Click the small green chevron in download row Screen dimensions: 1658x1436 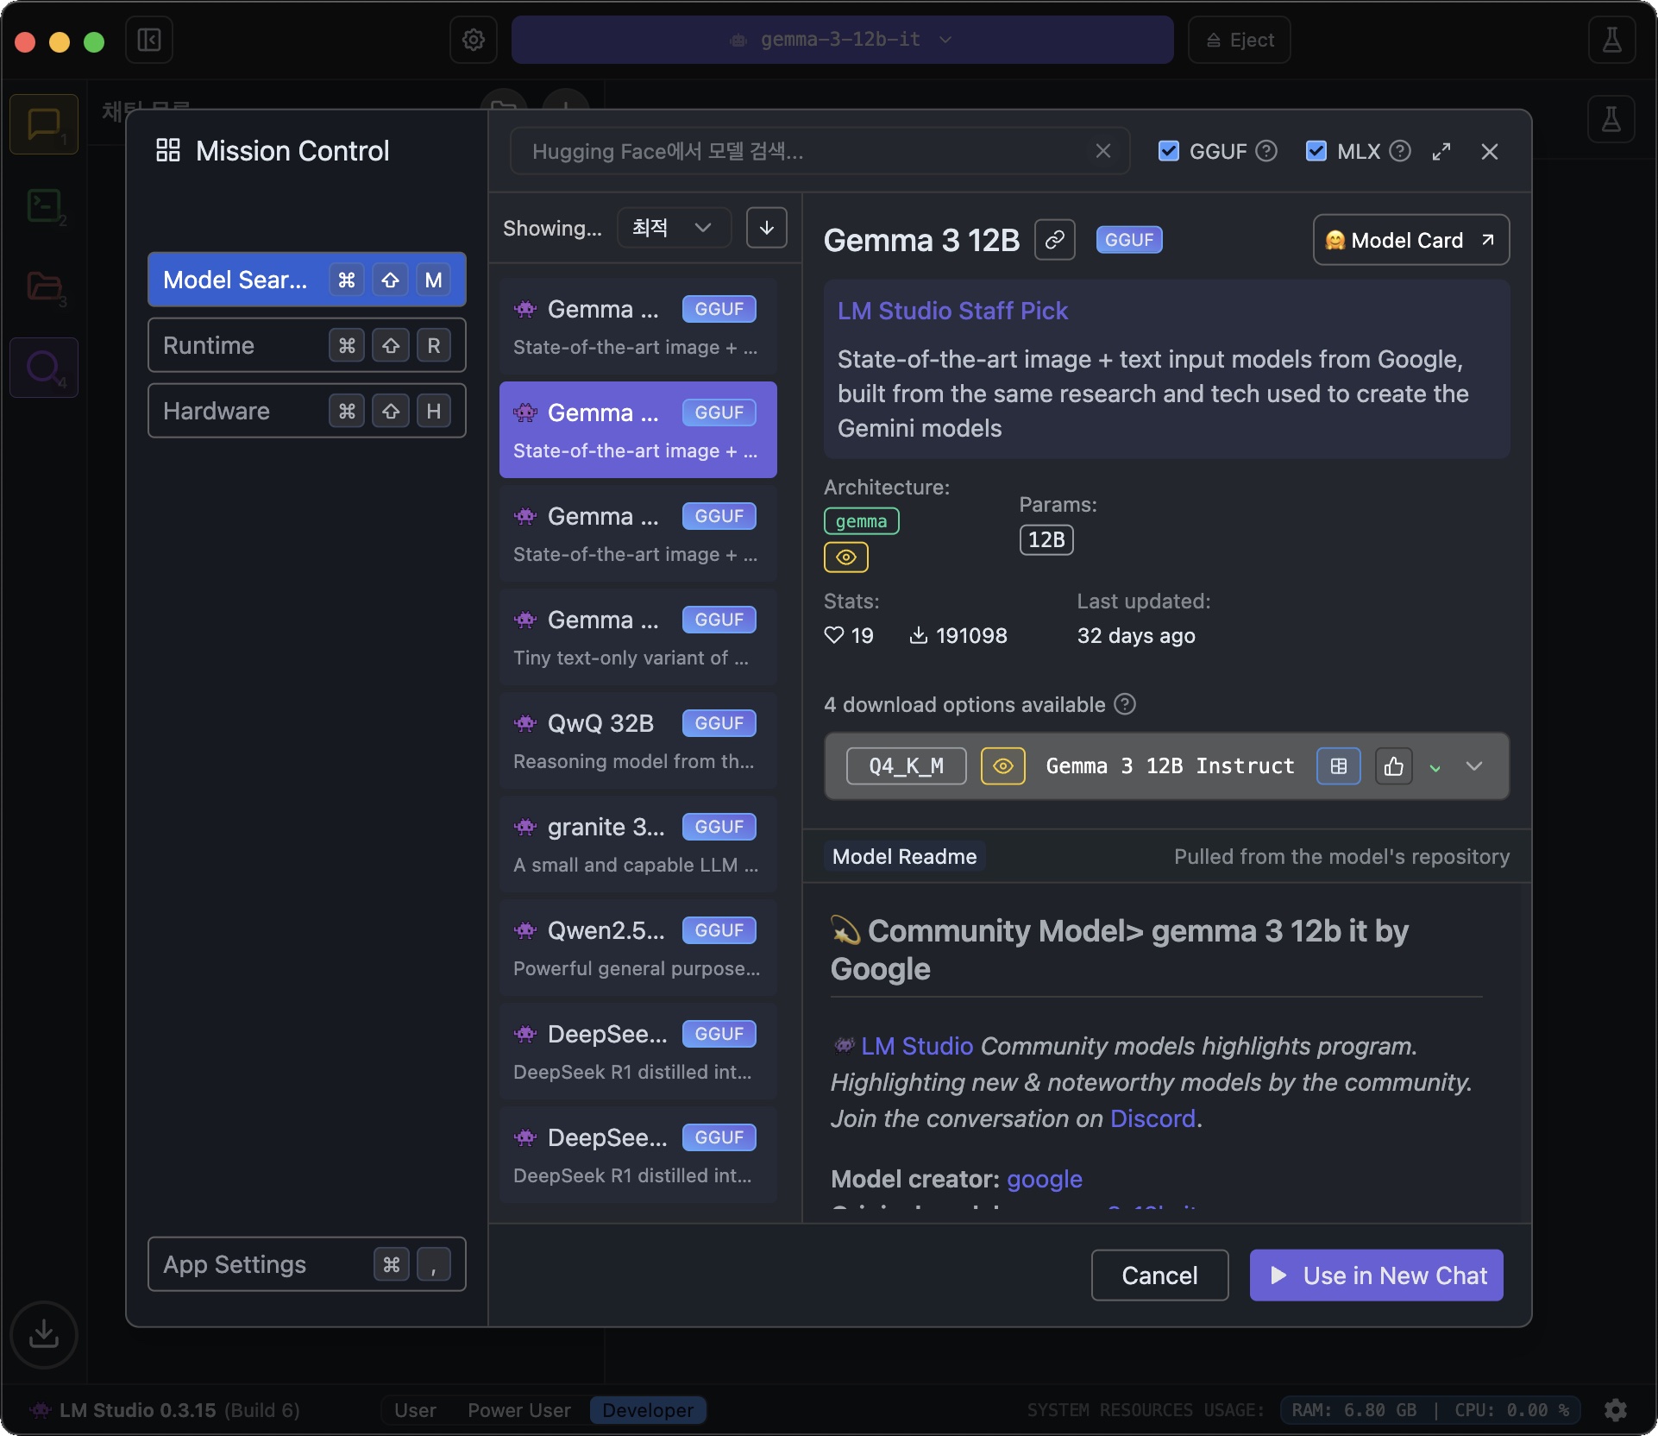(x=1435, y=768)
